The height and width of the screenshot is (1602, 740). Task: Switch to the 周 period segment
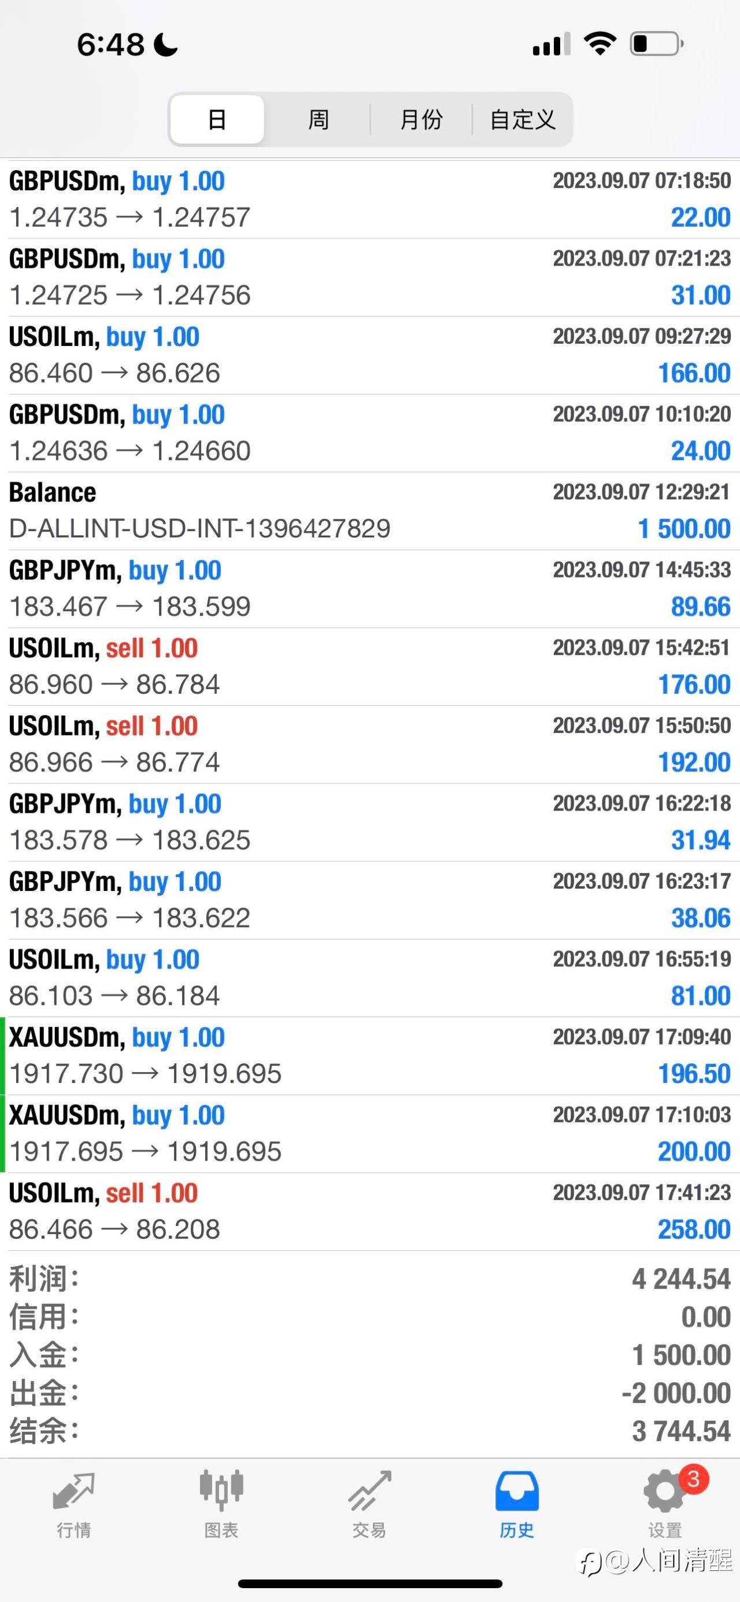(x=318, y=119)
